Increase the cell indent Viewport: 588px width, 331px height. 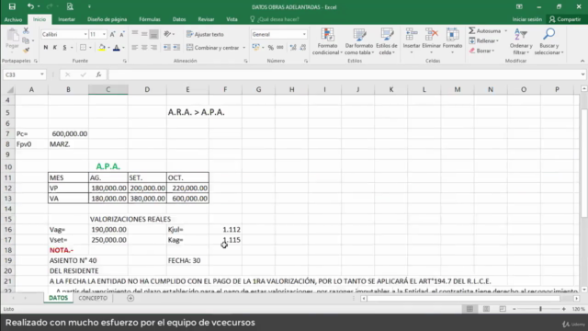tap(176, 47)
